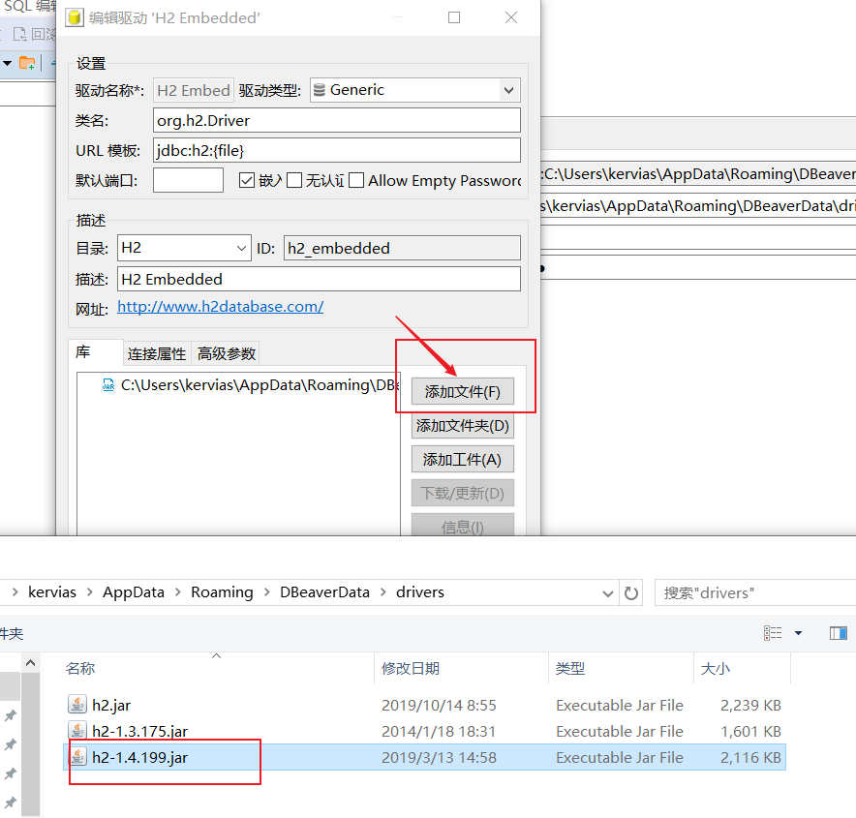Click the h2.jar Java file icon
This screenshot has height=818, width=856.
pos(77,704)
